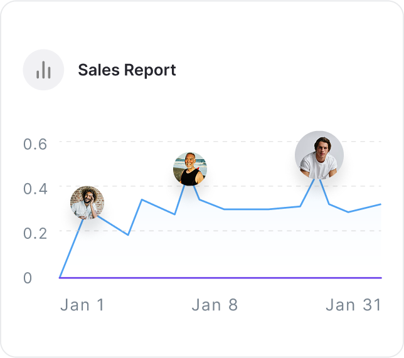Click the 0.2 y-axis label
The width and height of the screenshot is (404, 358).
pyautogui.click(x=36, y=233)
